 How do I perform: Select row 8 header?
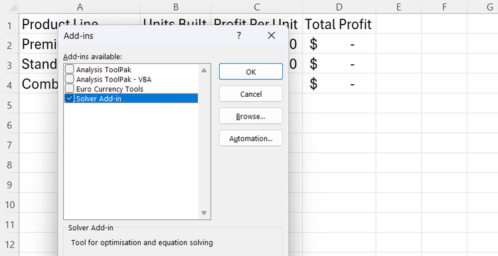(9, 164)
